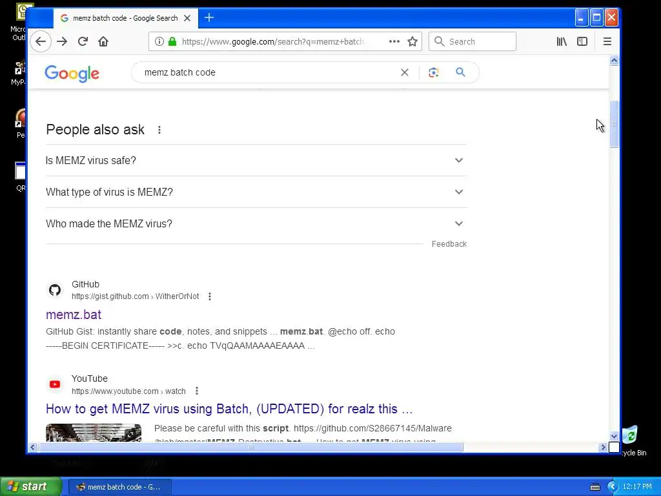
Task: Open options for the GitHub result
Action: pos(210,296)
